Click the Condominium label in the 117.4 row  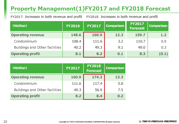coord(25,83)
